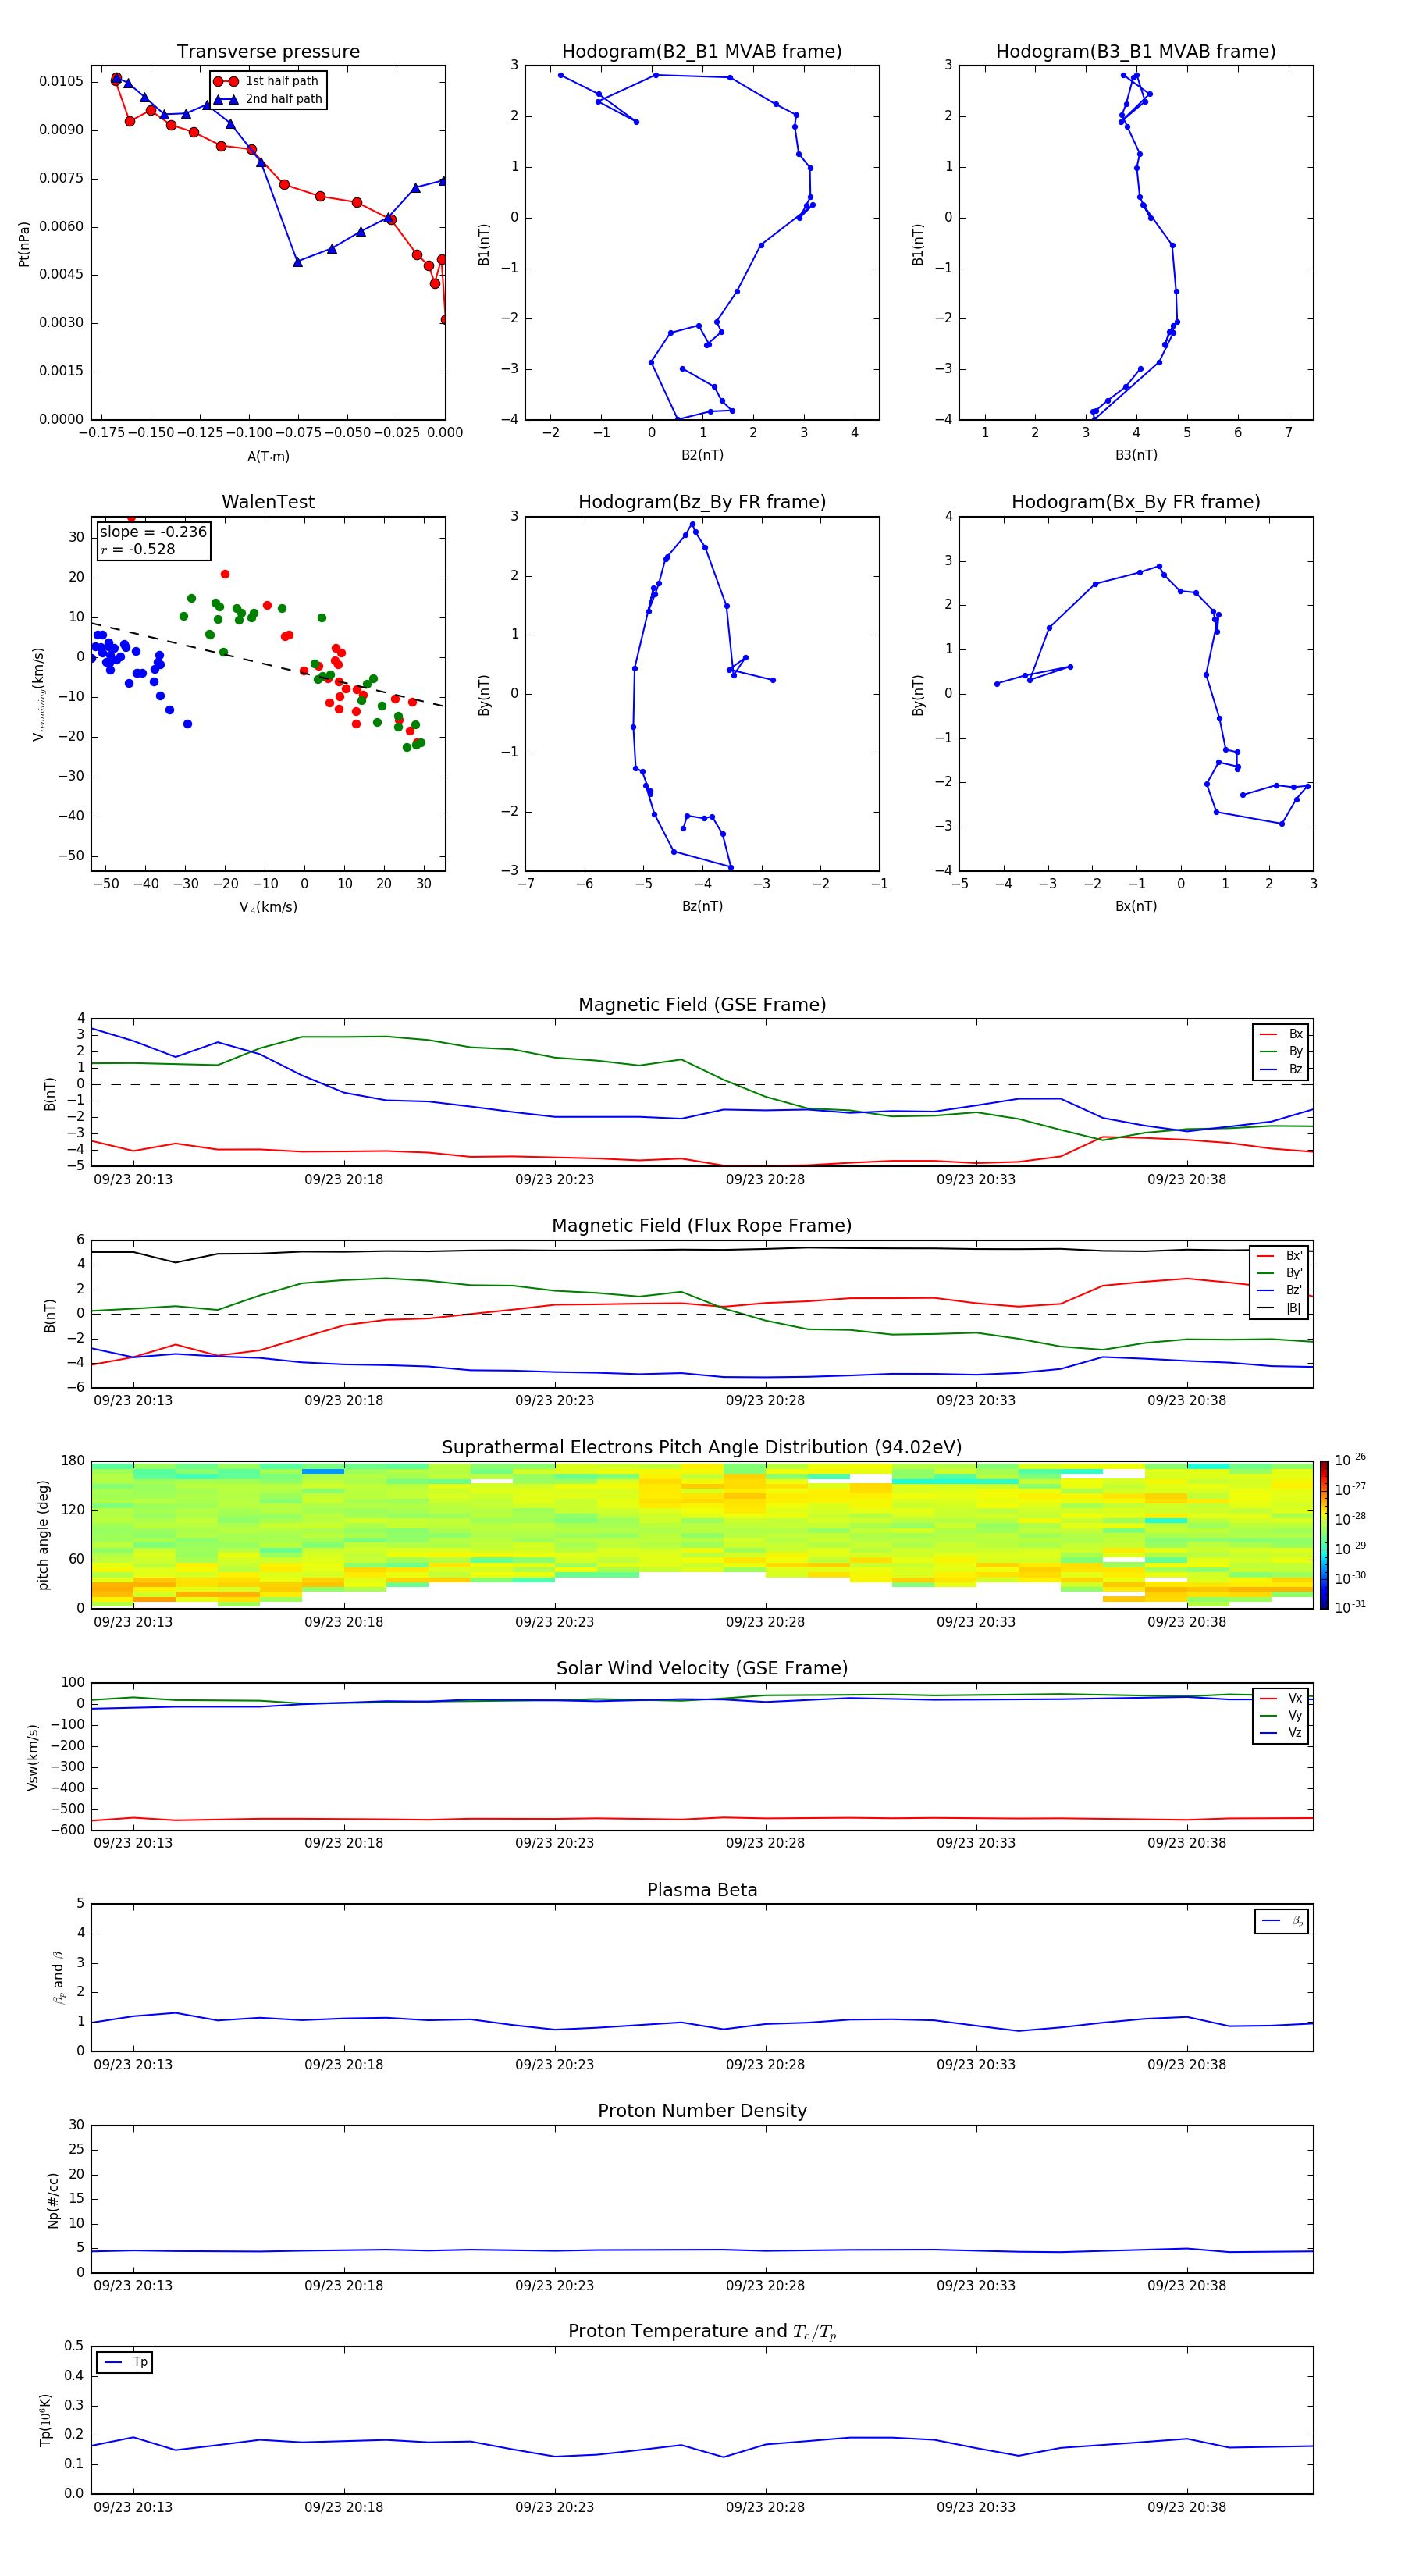
Task: Click the 'Hodogram(Bz_By FR frame)' title
Action: point(702,502)
